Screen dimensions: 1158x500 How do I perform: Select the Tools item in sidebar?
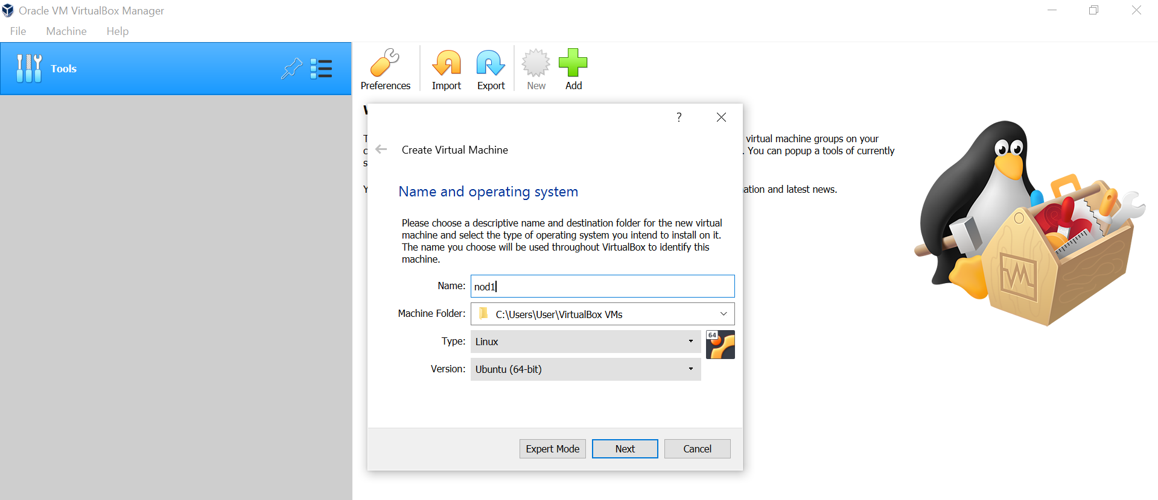click(176, 69)
